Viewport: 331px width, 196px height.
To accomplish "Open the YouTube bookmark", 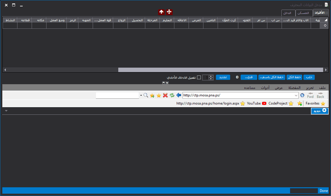I will click(x=257, y=103).
